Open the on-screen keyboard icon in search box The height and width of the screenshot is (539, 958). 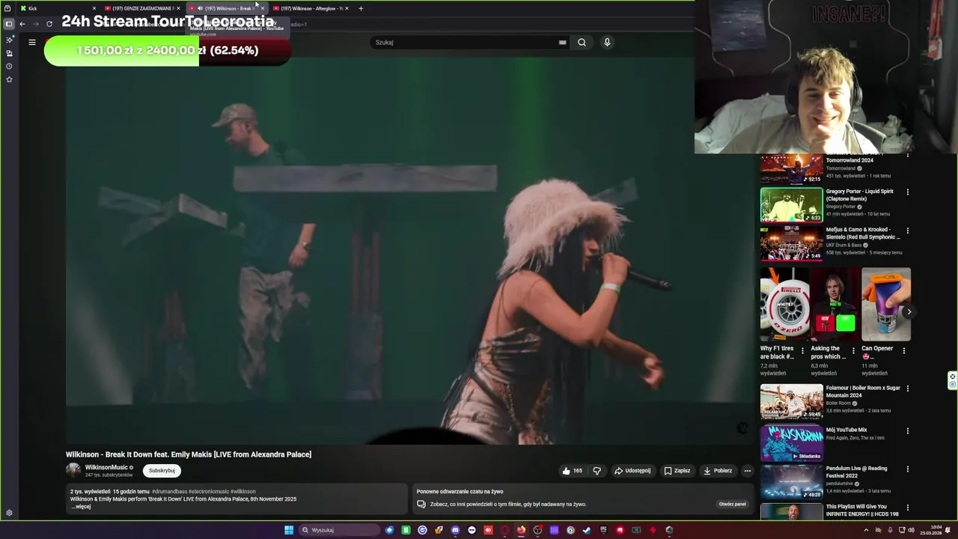(562, 43)
